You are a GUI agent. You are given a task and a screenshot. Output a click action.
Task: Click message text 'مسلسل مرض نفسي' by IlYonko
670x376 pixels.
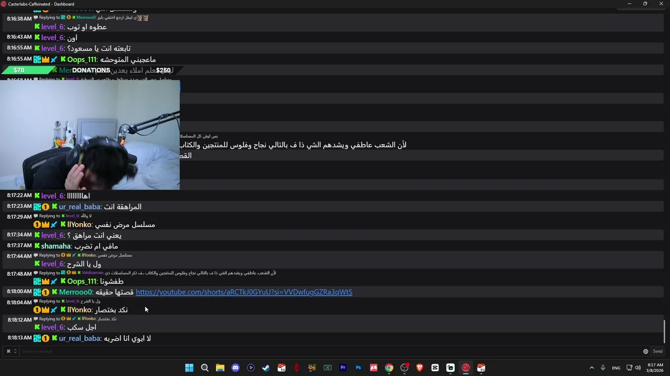pyautogui.click(x=125, y=225)
